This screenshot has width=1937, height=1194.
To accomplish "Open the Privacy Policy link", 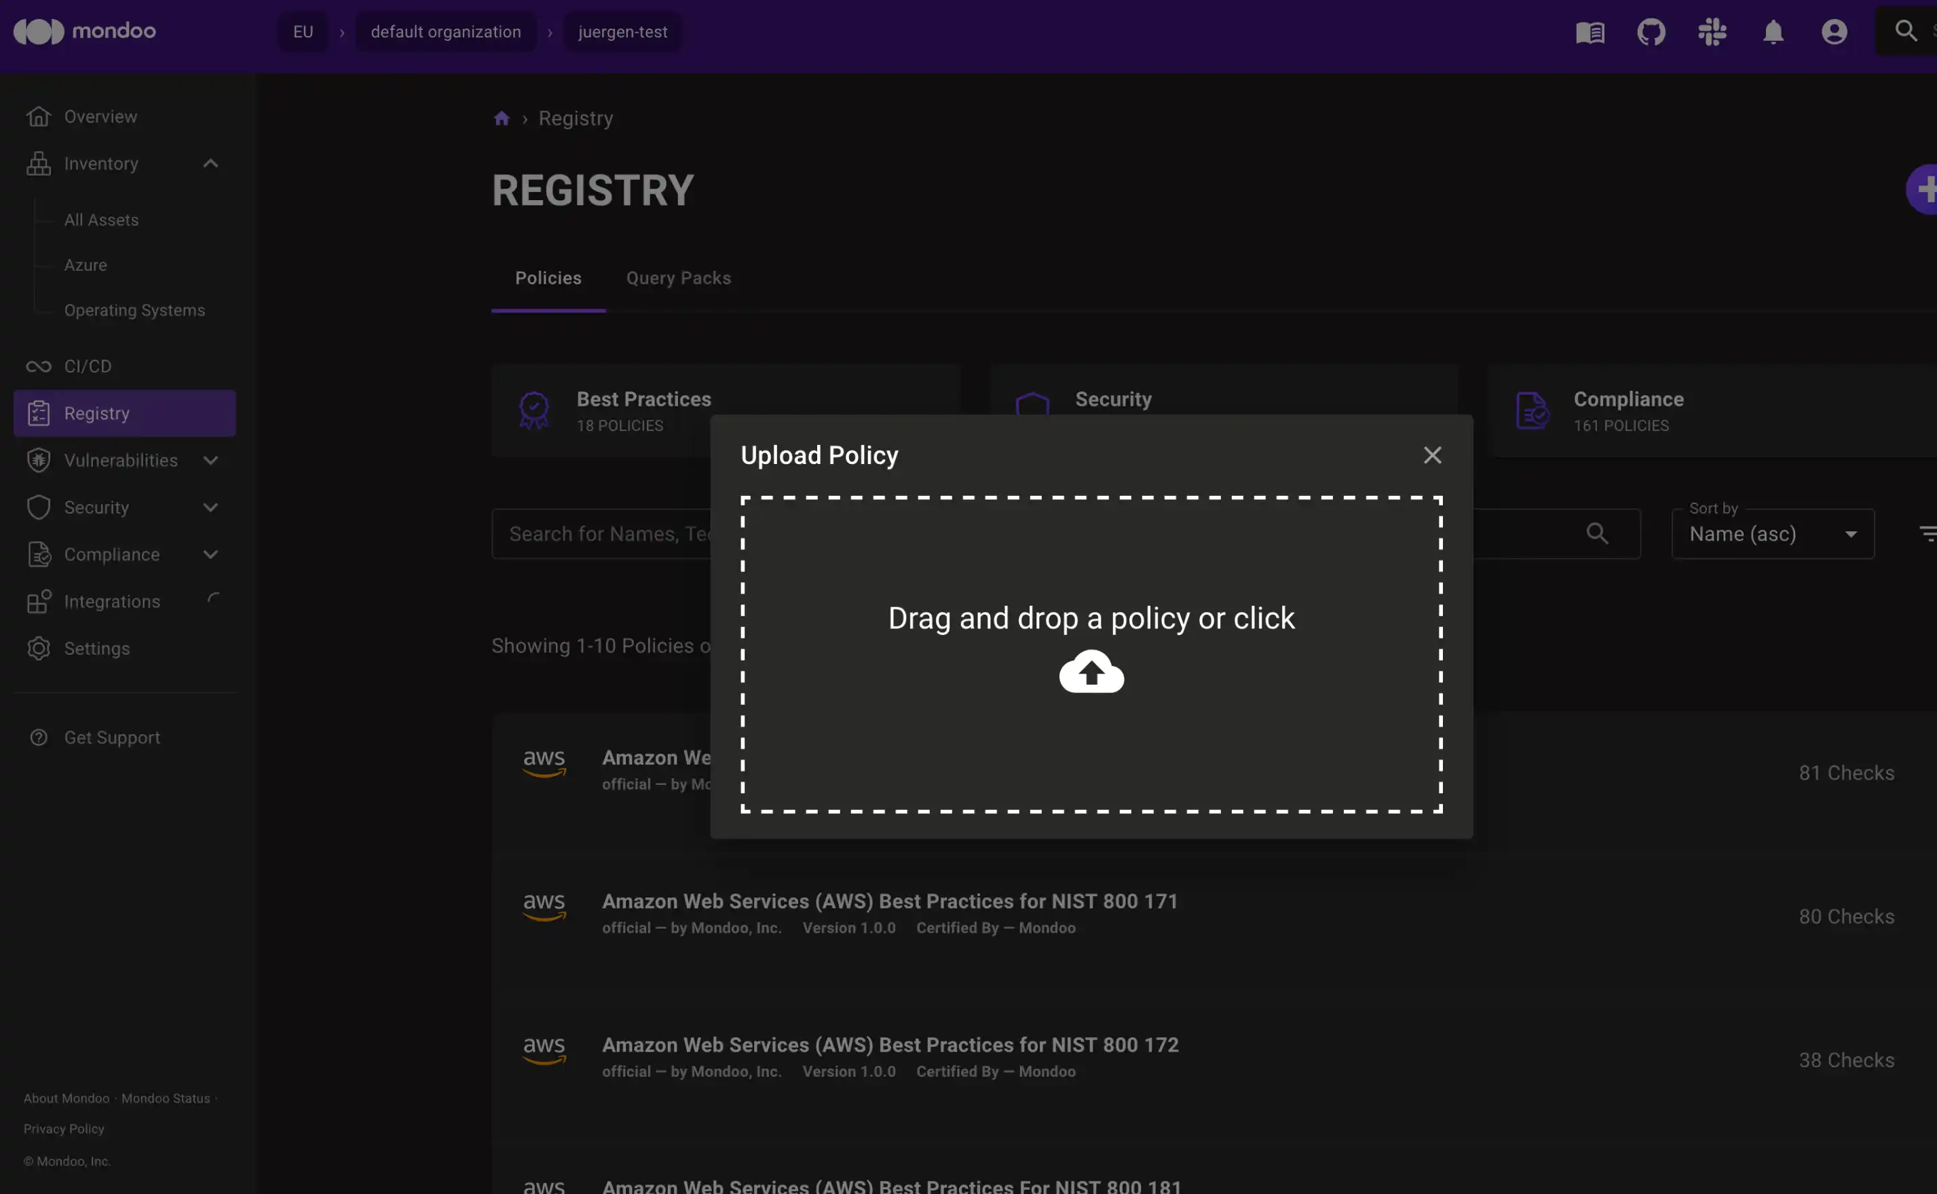I will [64, 1130].
